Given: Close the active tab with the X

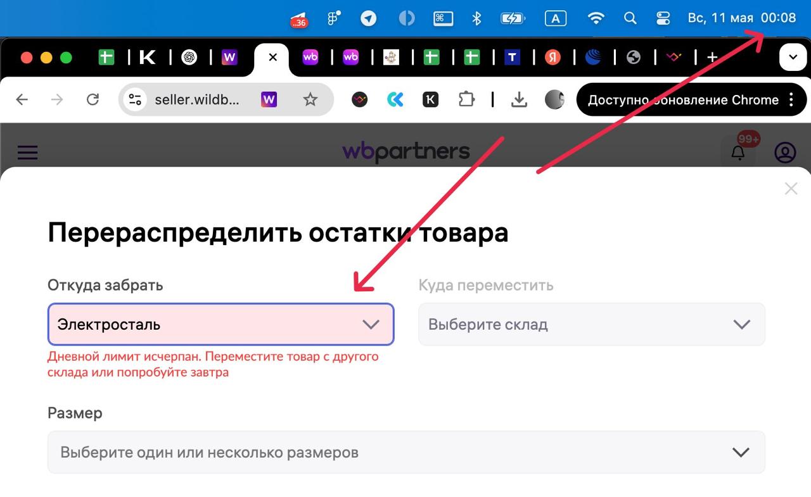Looking at the screenshot, I should [x=273, y=58].
